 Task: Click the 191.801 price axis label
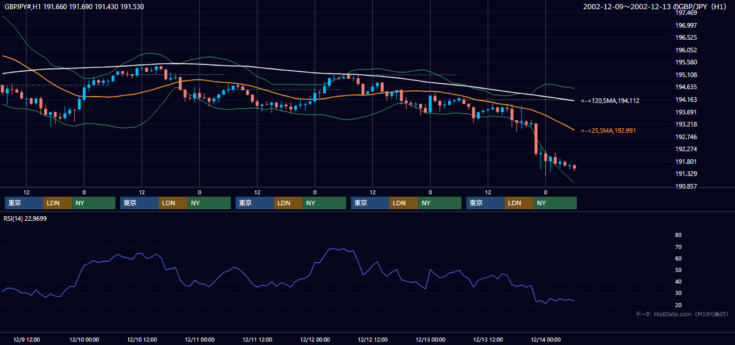(686, 162)
